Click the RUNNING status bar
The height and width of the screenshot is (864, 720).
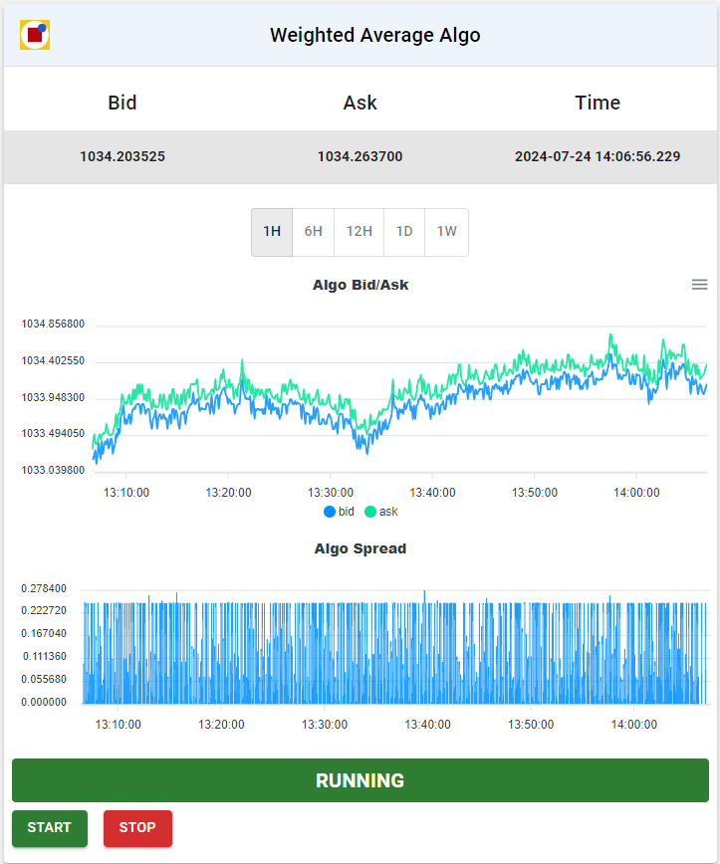click(360, 780)
